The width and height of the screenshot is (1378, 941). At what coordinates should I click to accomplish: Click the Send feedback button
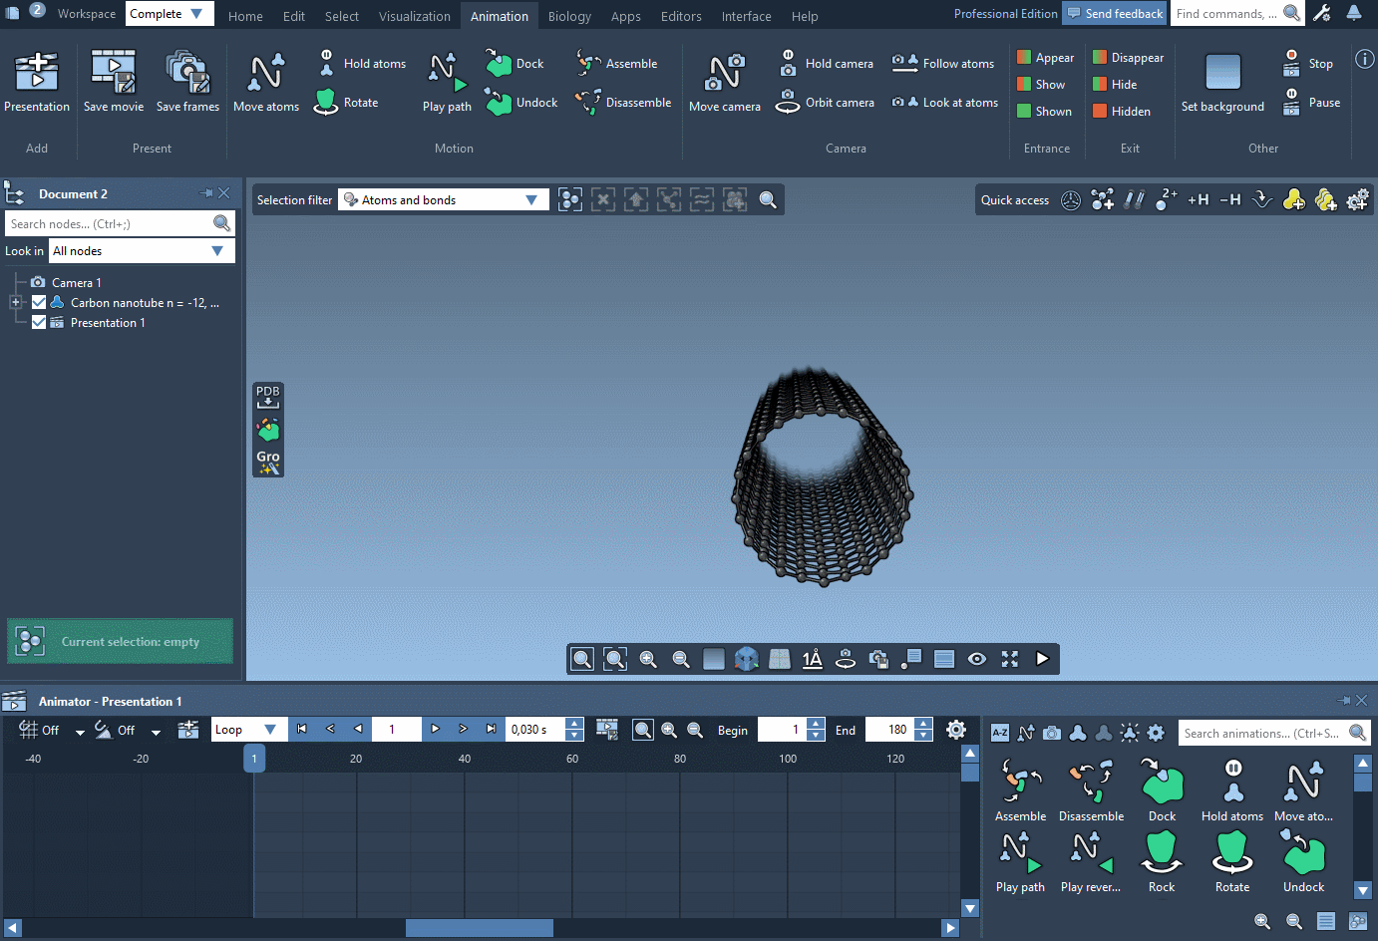1114,13
